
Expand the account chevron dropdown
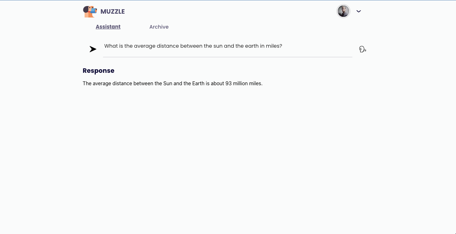[x=359, y=11]
